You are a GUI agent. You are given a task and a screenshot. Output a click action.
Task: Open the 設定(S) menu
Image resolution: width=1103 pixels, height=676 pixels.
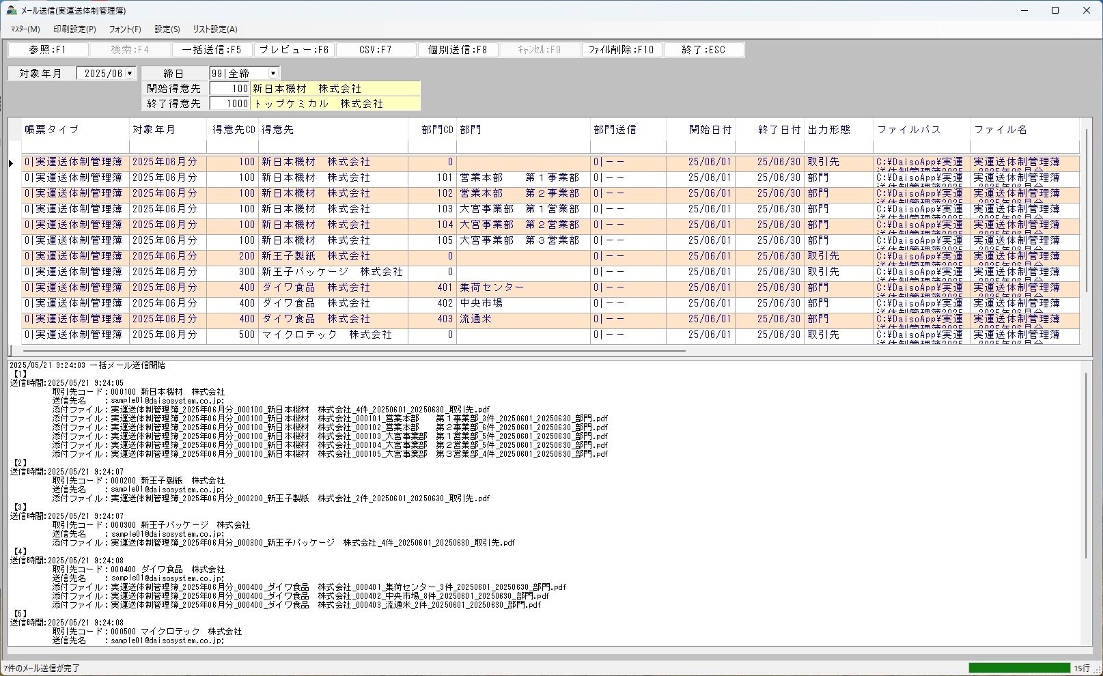pyautogui.click(x=167, y=29)
